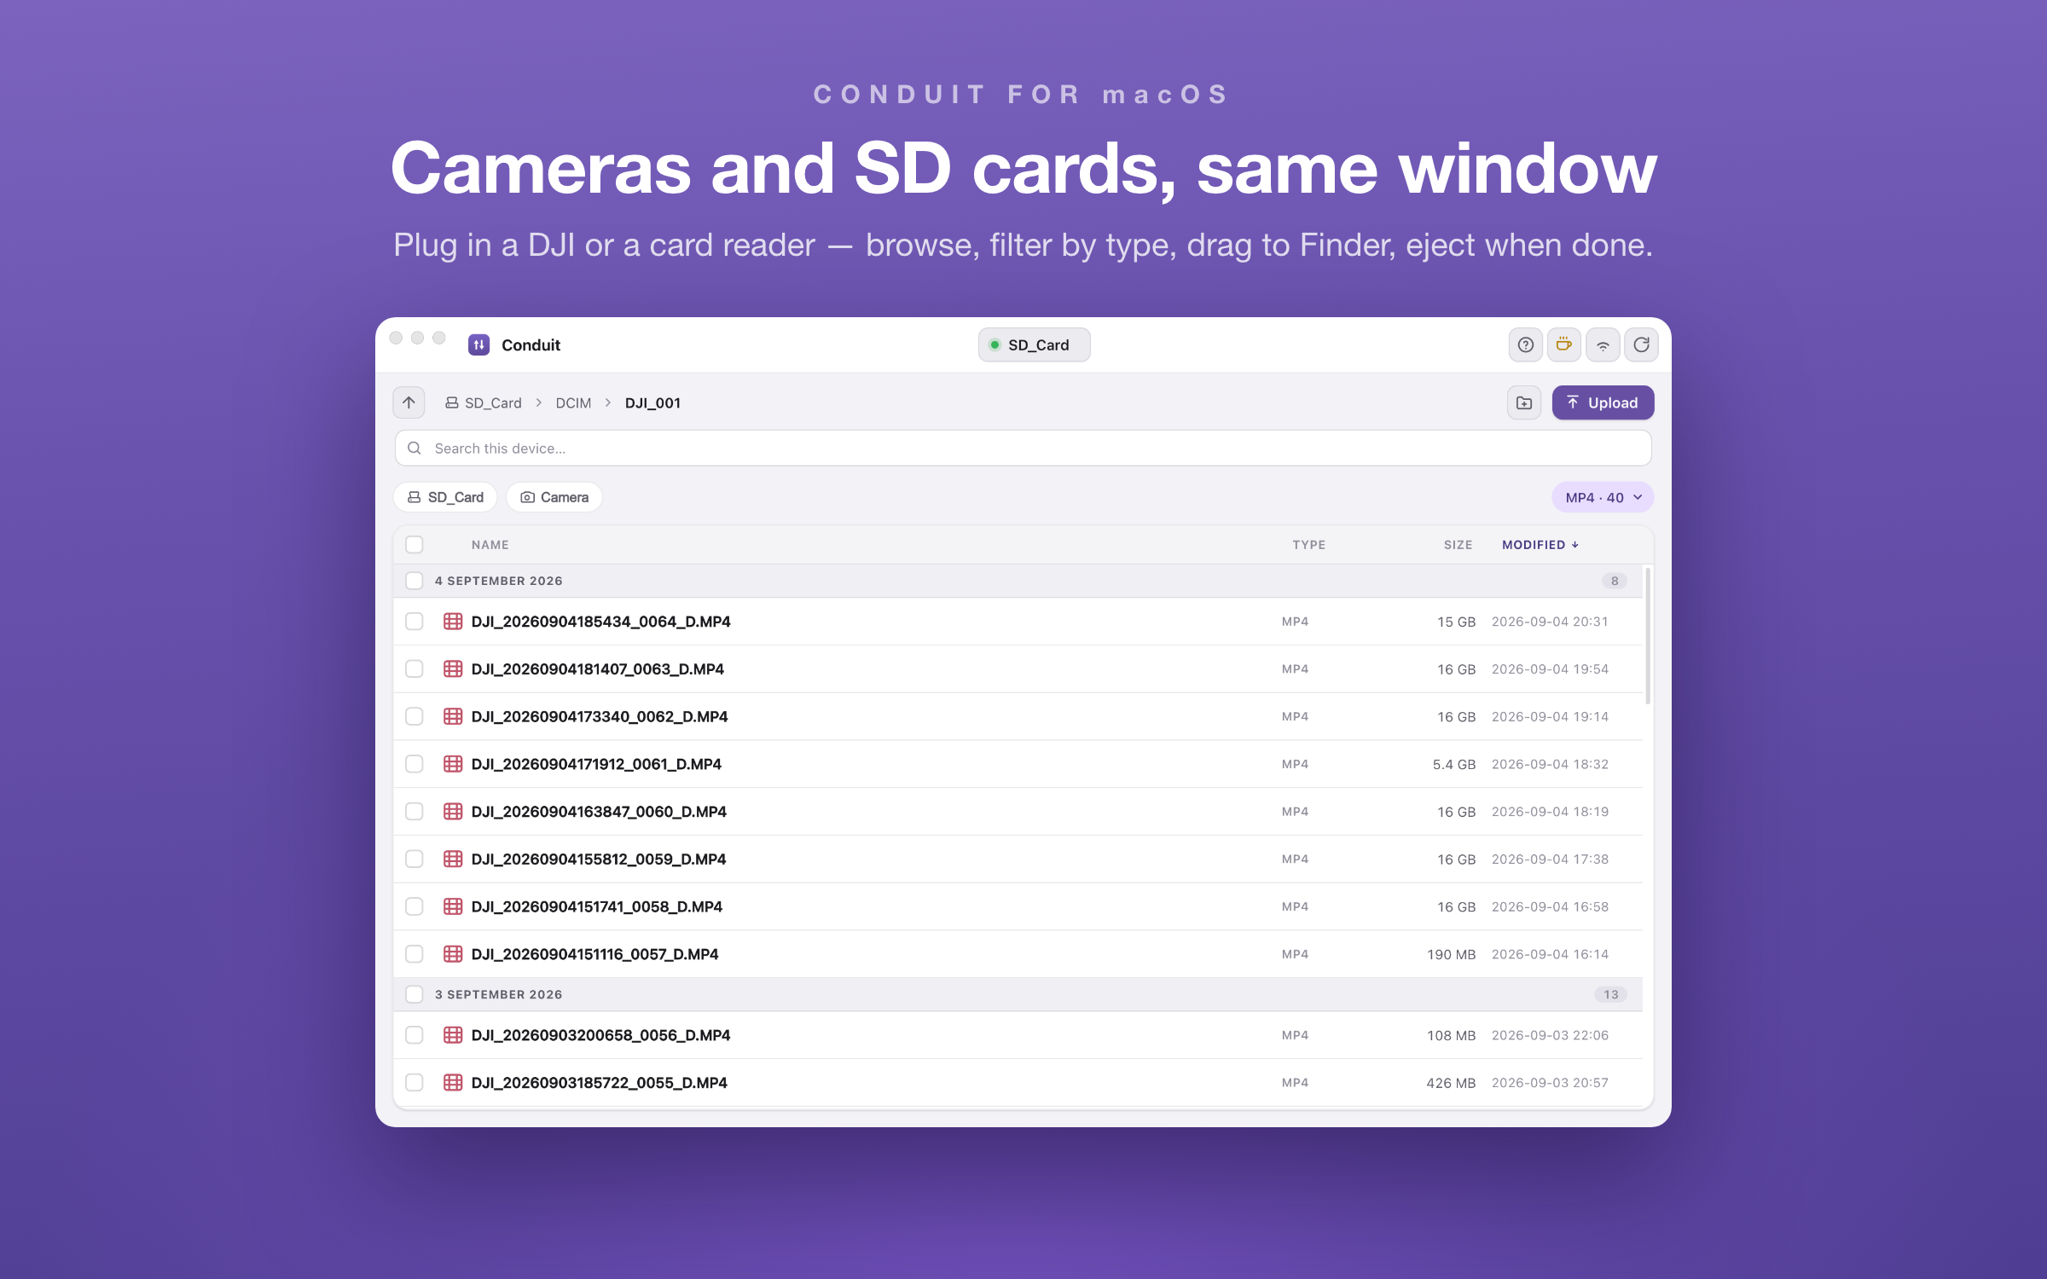Switch to the SD_Card device tab
Image resolution: width=2047 pixels, height=1279 pixels.
[x=445, y=497]
